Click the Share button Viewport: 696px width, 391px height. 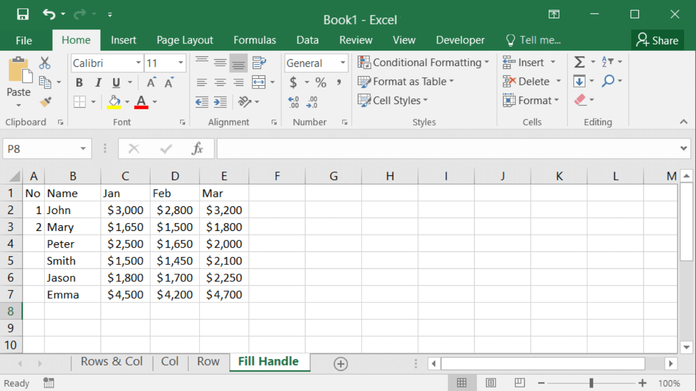click(657, 40)
